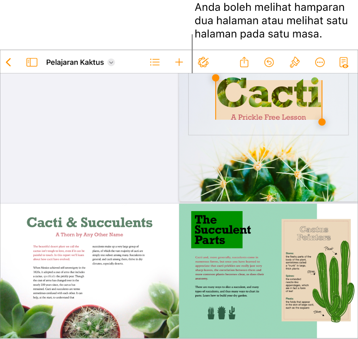Tap the paragraph starting 'When Mexico achieved'
The width and height of the screenshot is (358, 339).
click(x=59, y=282)
